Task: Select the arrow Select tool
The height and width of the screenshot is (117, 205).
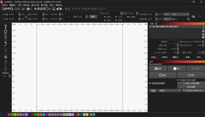Action: pos(6,25)
